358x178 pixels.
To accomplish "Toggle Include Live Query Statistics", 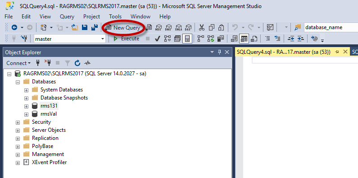I will click(x=211, y=39).
